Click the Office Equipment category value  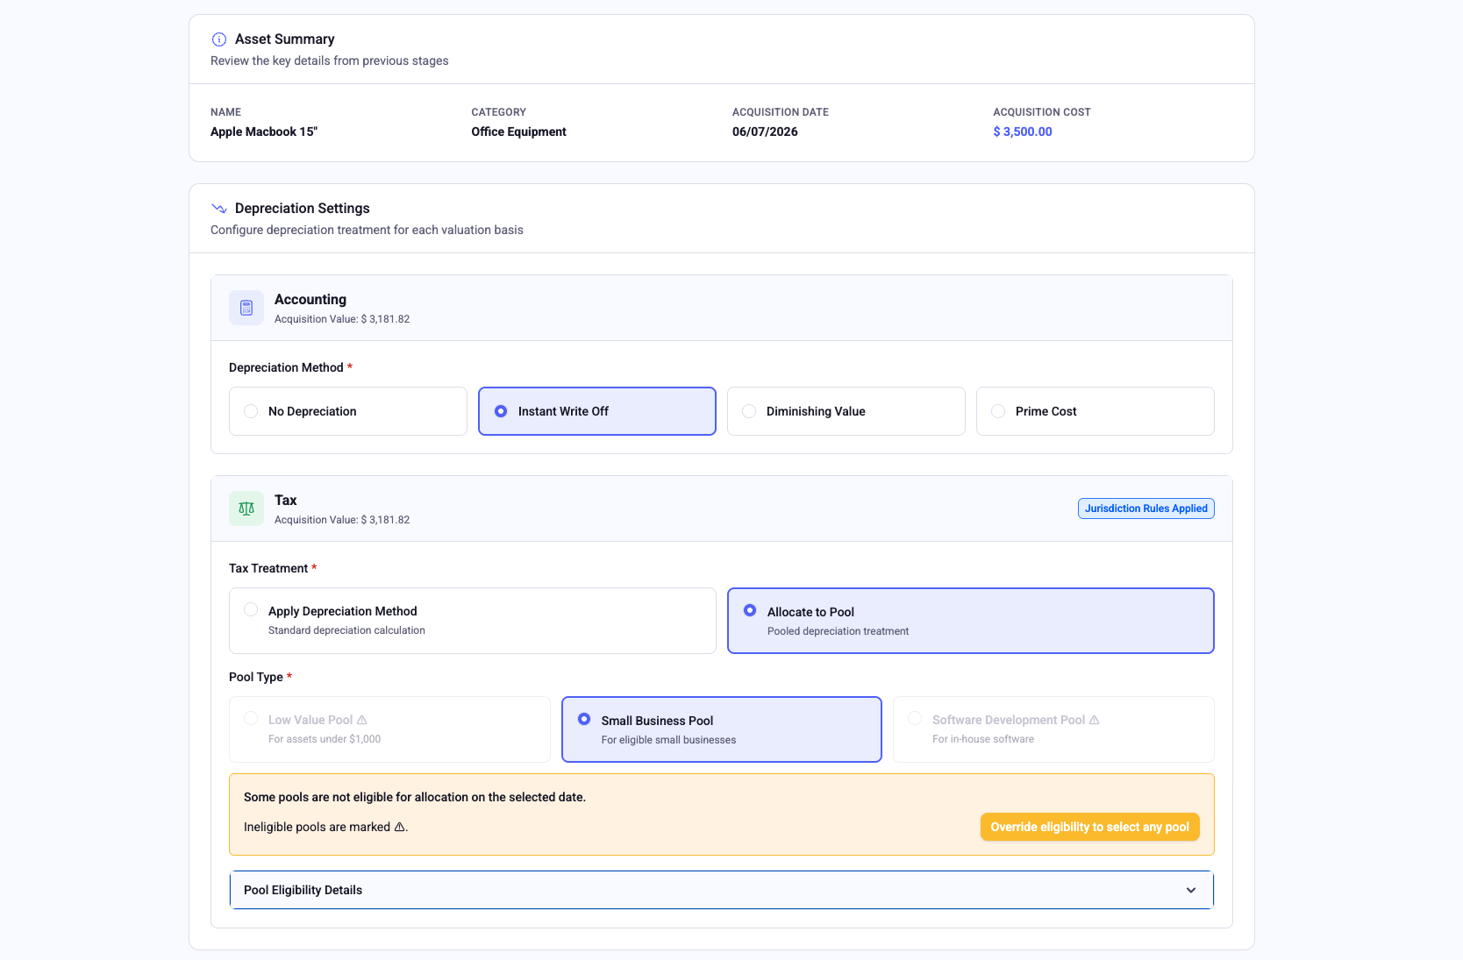519,132
